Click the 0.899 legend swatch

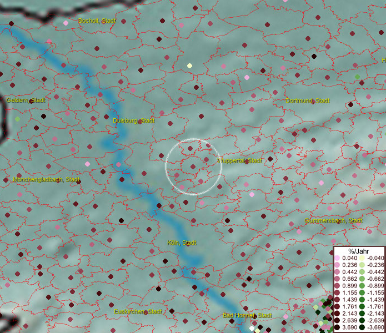tap(337, 286)
